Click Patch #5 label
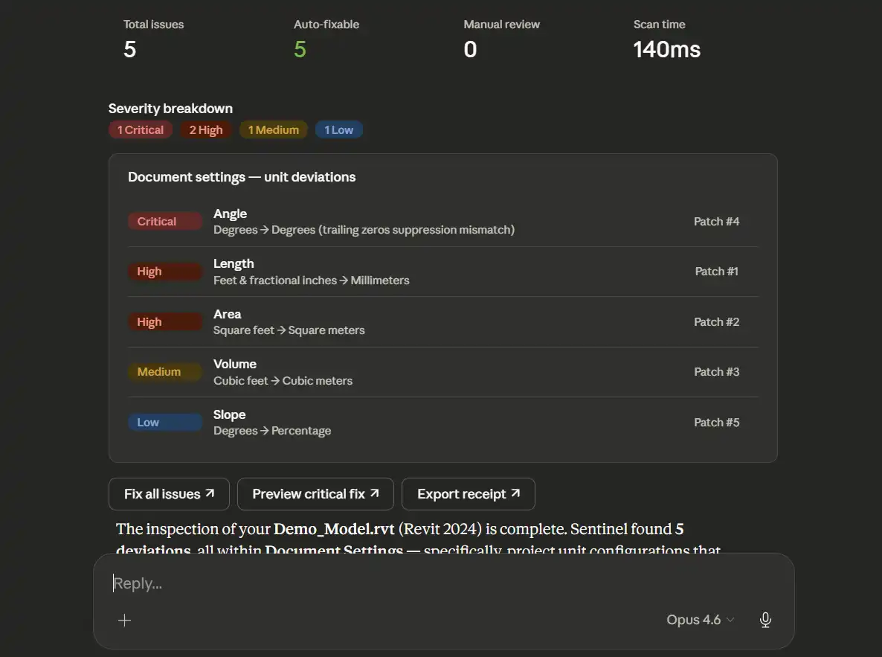 tap(716, 423)
